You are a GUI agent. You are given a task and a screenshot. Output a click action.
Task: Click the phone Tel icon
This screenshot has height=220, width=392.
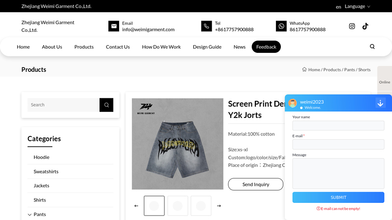tap(206, 26)
